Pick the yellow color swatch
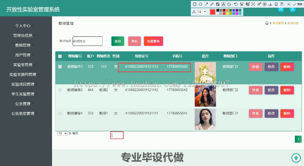304x166 pixels. [x=227, y=13]
